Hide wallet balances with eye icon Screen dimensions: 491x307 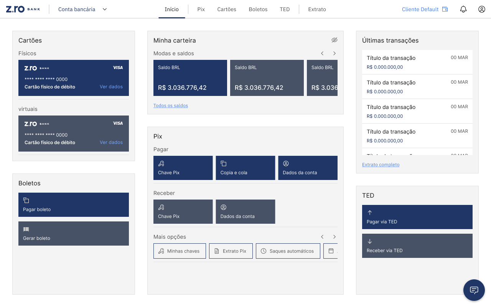point(334,40)
